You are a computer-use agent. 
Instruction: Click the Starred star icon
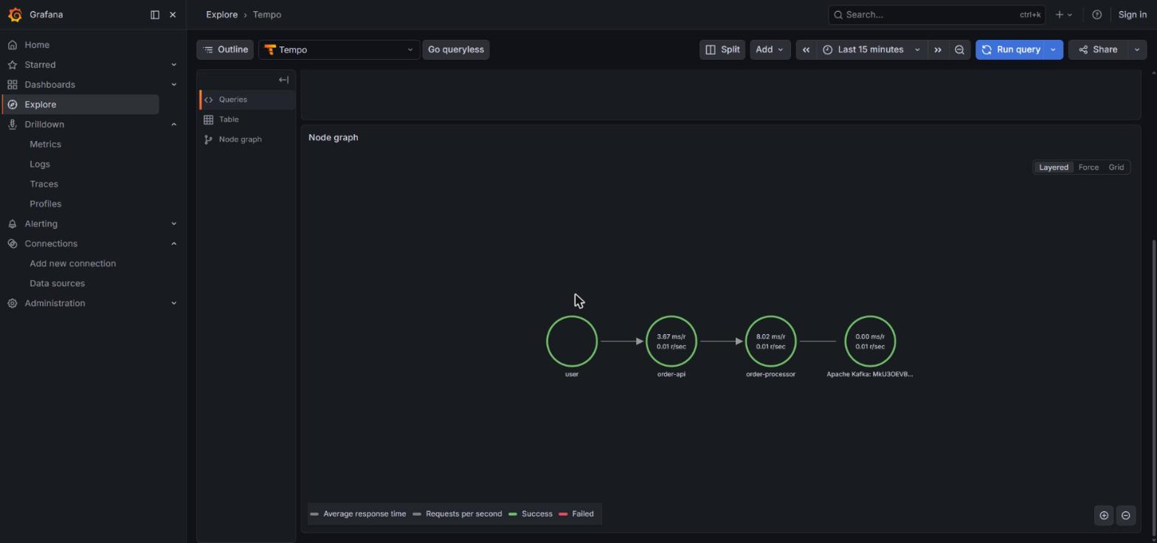[x=13, y=65]
